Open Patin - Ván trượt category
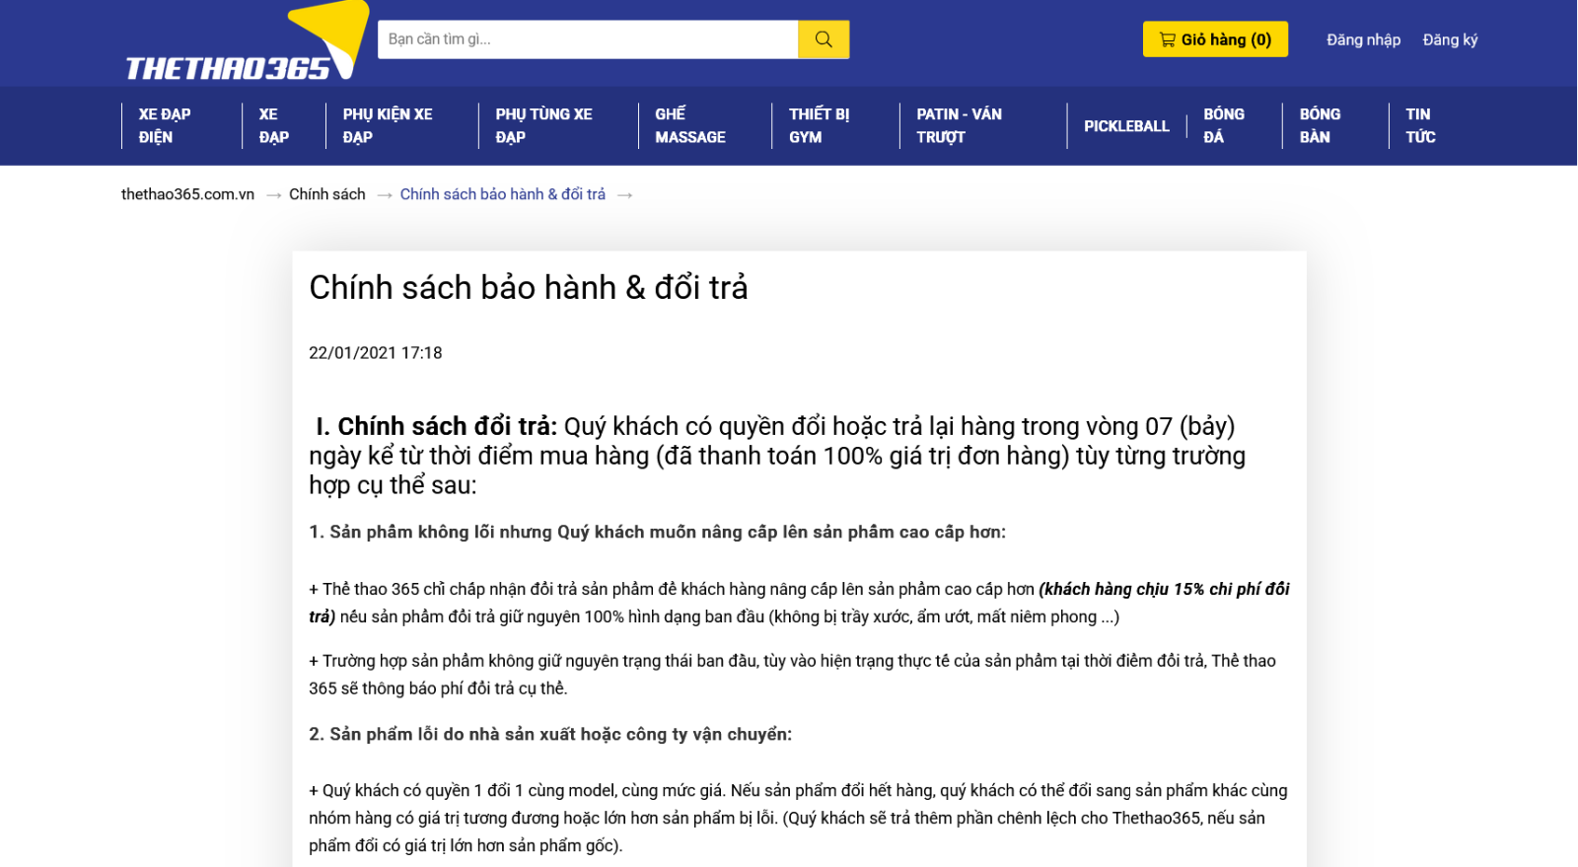The width and height of the screenshot is (1578, 867). tap(959, 125)
